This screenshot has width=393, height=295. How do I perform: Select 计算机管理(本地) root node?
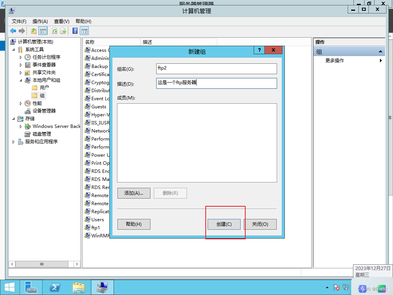click(32, 42)
